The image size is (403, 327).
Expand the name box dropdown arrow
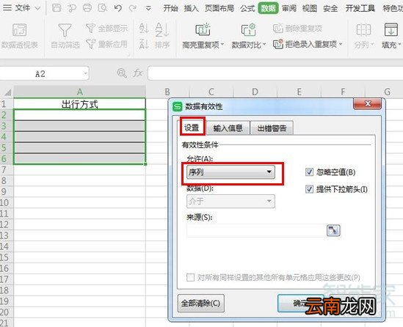point(85,74)
